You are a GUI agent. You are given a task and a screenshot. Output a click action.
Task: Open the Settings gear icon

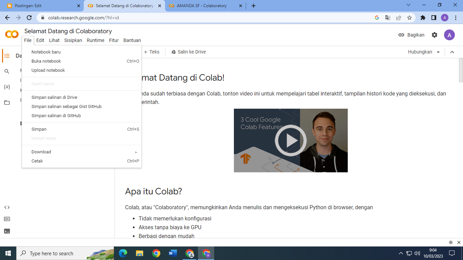click(x=435, y=35)
